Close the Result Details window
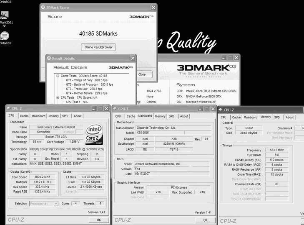The width and height of the screenshot is (304, 225). [x=133, y=58]
